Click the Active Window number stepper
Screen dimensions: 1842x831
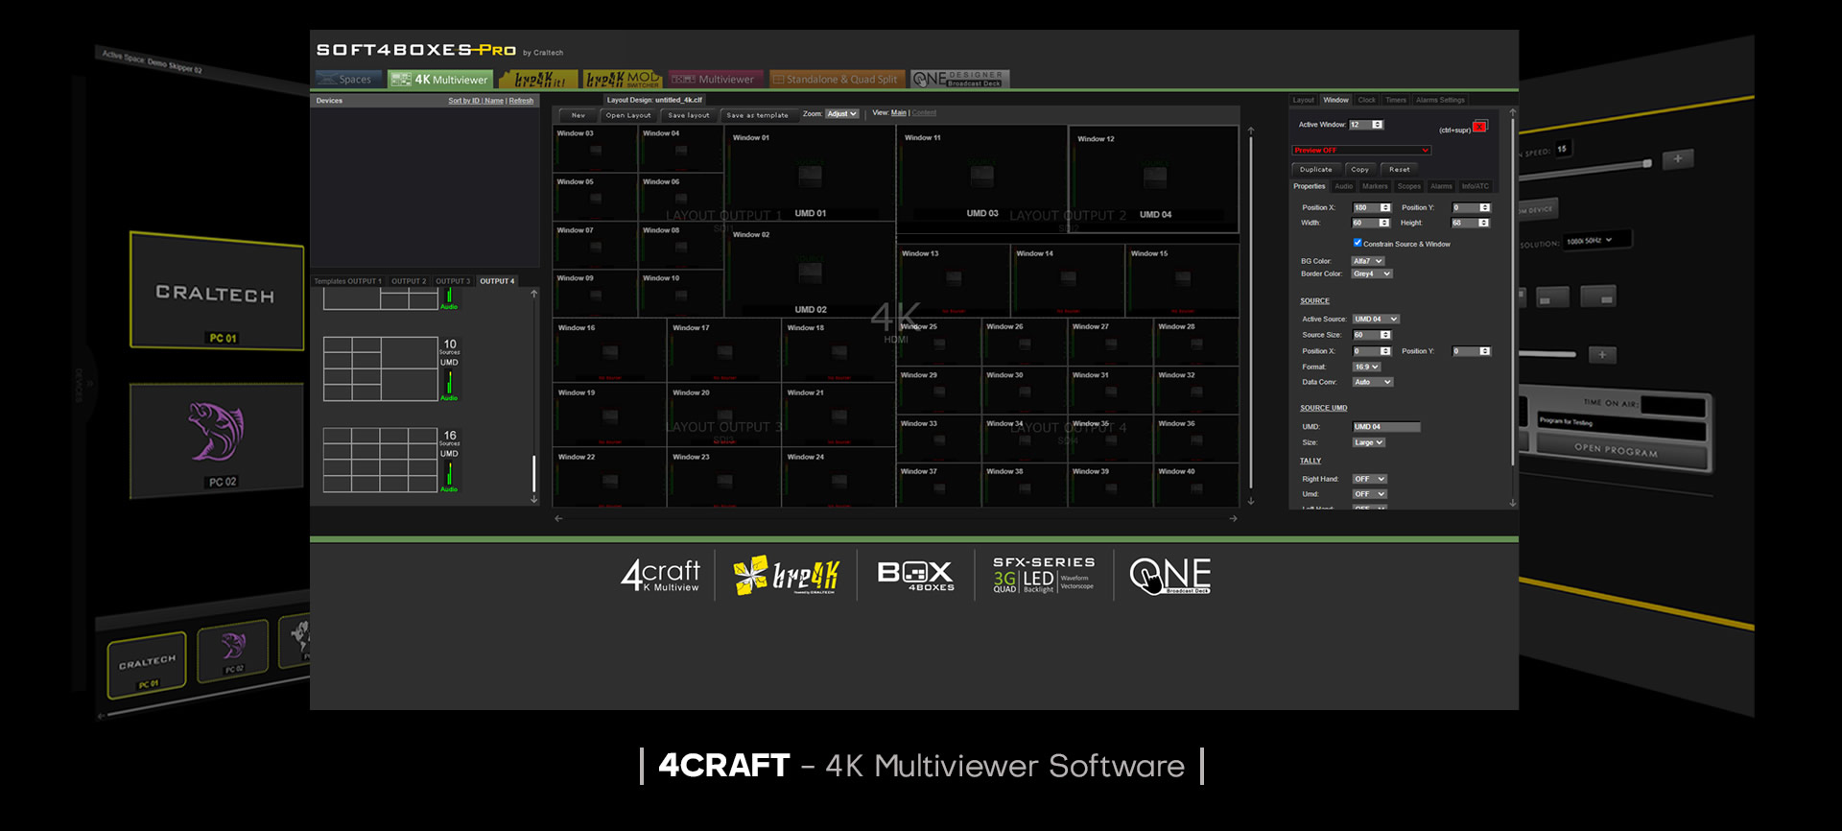pos(1378,125)
